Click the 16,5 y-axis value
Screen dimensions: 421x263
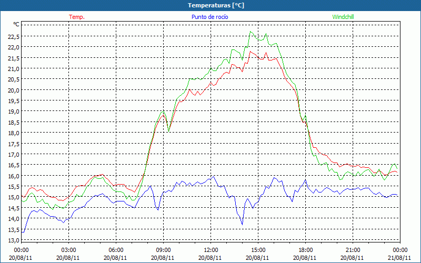[14, 165]
